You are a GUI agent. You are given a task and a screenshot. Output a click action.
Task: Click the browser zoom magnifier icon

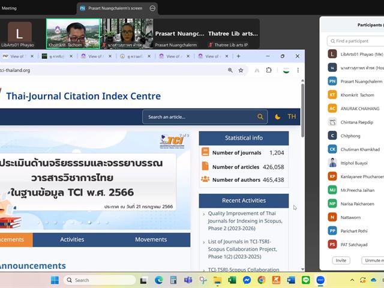230,70
